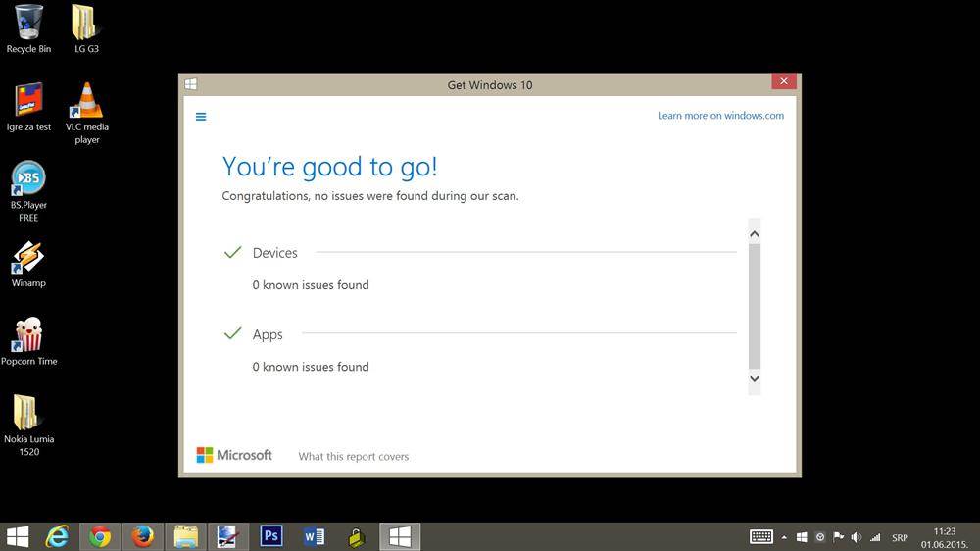Click the Microsoft logo in the dialog
This screenshot has height=551, width=980.
pos(234,455)
